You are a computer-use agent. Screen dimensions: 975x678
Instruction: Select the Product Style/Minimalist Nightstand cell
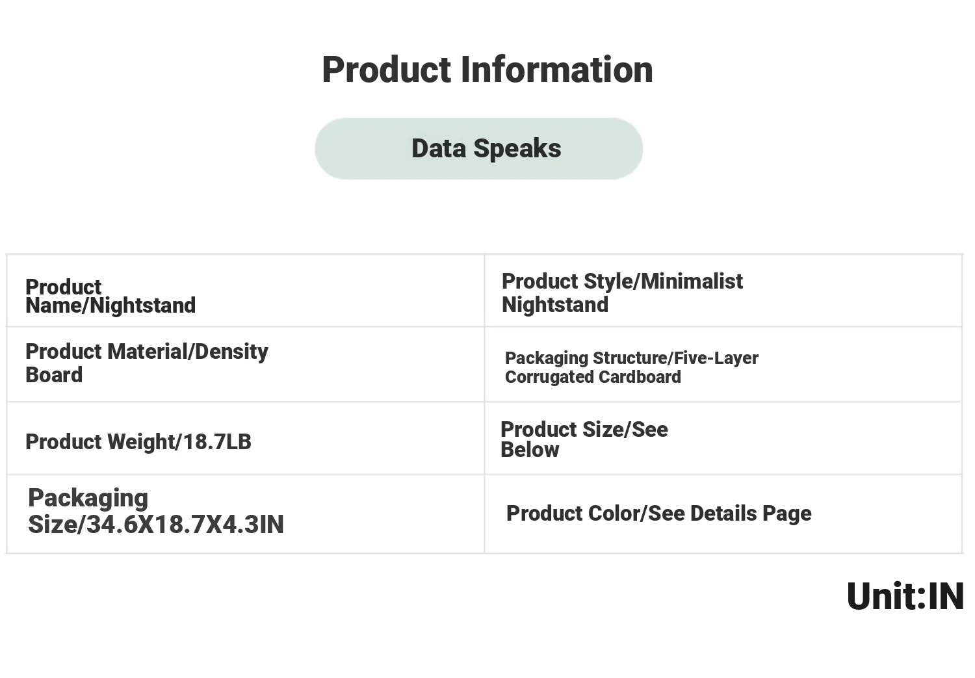723,291
